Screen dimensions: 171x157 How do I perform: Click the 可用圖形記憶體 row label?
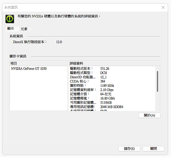83,102
